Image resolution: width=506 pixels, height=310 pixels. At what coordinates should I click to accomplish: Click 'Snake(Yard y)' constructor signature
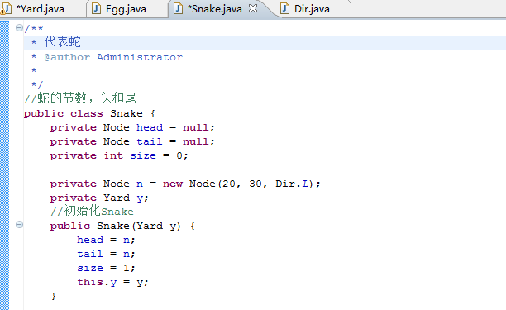click(139, 226)
